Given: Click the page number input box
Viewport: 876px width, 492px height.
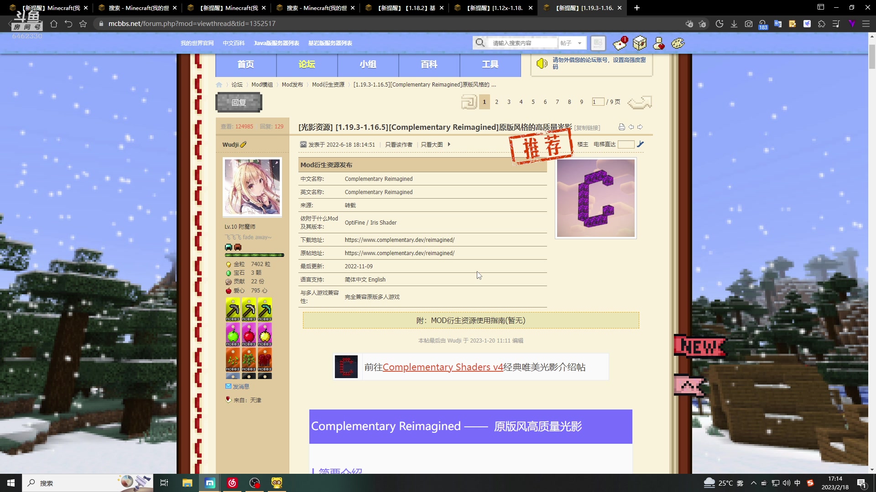Looking at the screenshot, I should (598, 102).
